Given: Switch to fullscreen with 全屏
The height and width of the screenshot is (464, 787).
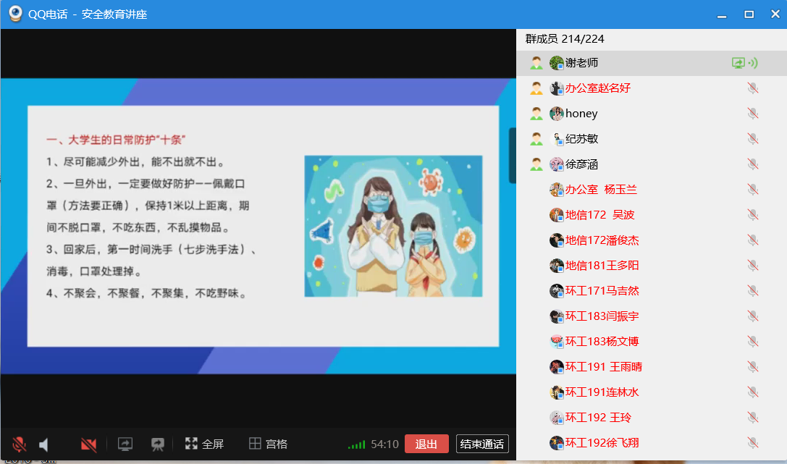Looking at the screenshot, I should (x=204, y=444).
